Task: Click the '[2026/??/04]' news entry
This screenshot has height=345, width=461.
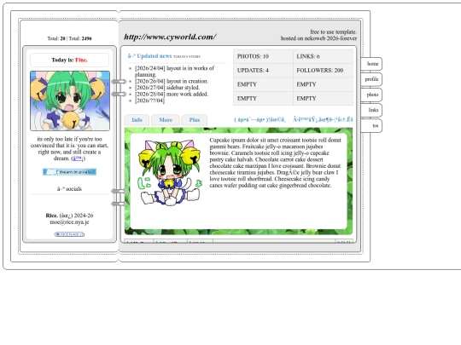Action: [149, 101]
